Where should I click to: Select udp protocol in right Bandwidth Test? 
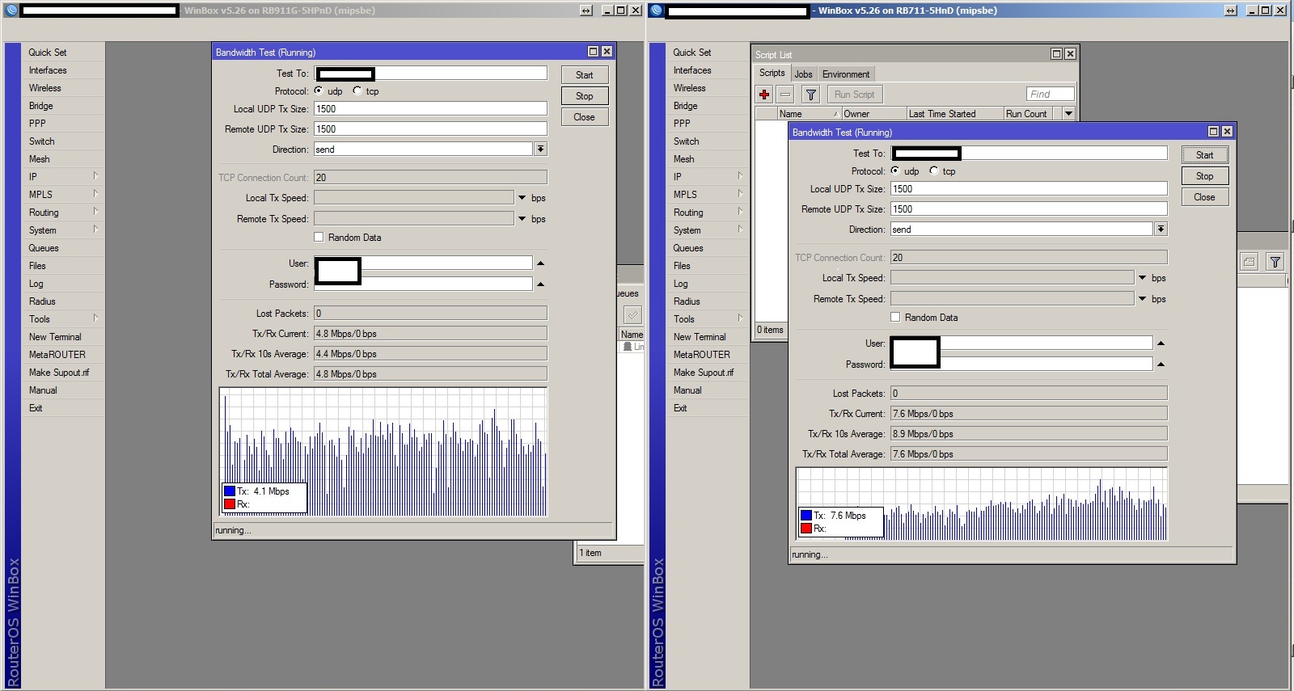895,171
